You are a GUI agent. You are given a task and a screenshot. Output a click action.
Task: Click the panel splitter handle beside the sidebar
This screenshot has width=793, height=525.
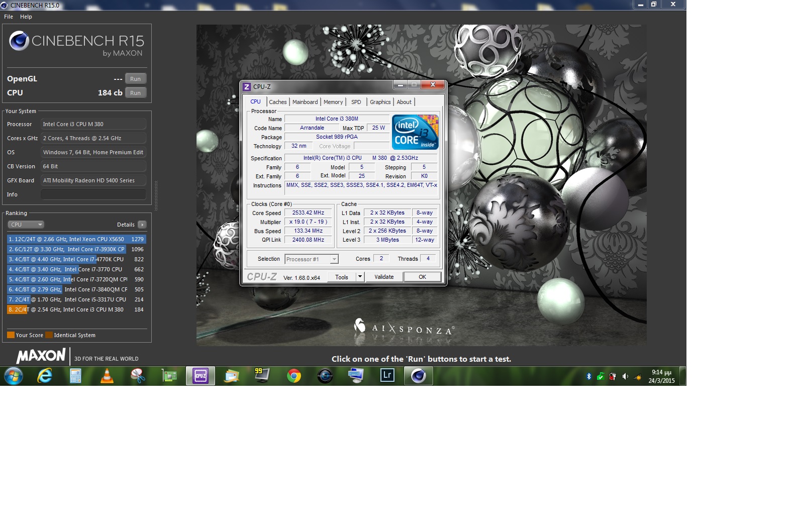click(156, 195)
